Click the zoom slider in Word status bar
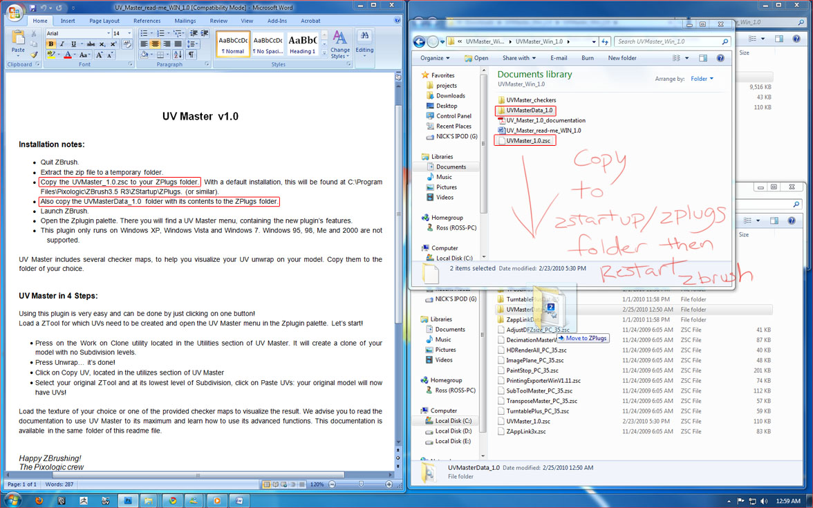 coord(359,485)
